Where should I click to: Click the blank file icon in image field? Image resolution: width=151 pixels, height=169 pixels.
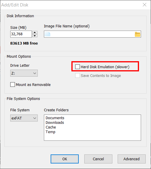47,34
